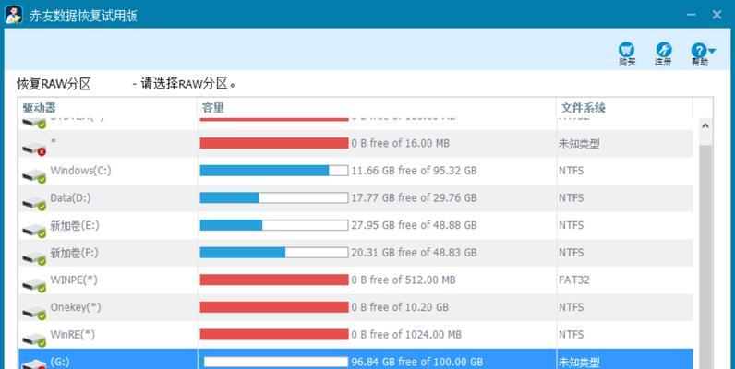This screenshot has height=369, width=735.
Task: Click the app logo in title bar
Action: 14,15
